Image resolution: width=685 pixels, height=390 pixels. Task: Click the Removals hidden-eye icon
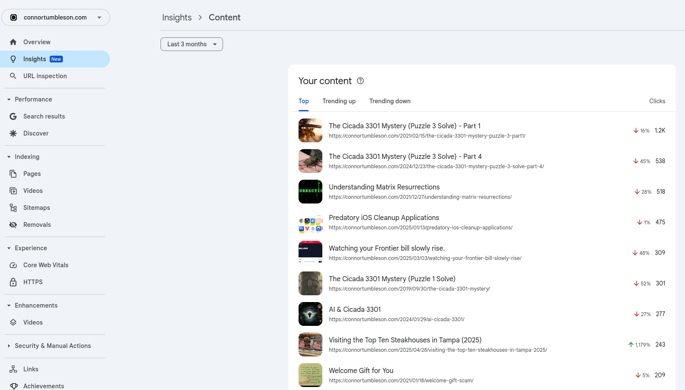pos(13,225)
